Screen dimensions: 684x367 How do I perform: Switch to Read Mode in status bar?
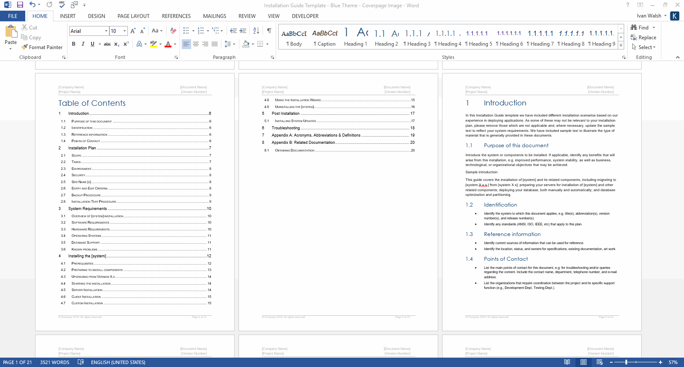point(567,362)
